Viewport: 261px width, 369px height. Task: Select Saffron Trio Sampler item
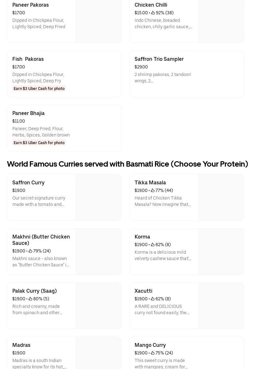tap(187, 74)
